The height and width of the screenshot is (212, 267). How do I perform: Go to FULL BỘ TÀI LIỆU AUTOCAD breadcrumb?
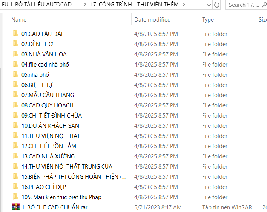pyautogui.click(x=41, y=5)
